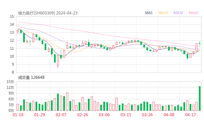This screenshot has width=204, height=121.
Task: Click the price axis value 12
Action: pyautogui.click(x=12, y=40)
